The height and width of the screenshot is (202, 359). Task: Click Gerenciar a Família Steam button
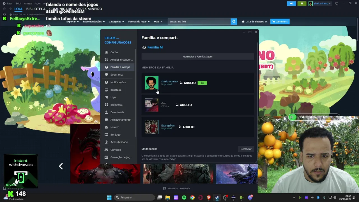(198, 57)
